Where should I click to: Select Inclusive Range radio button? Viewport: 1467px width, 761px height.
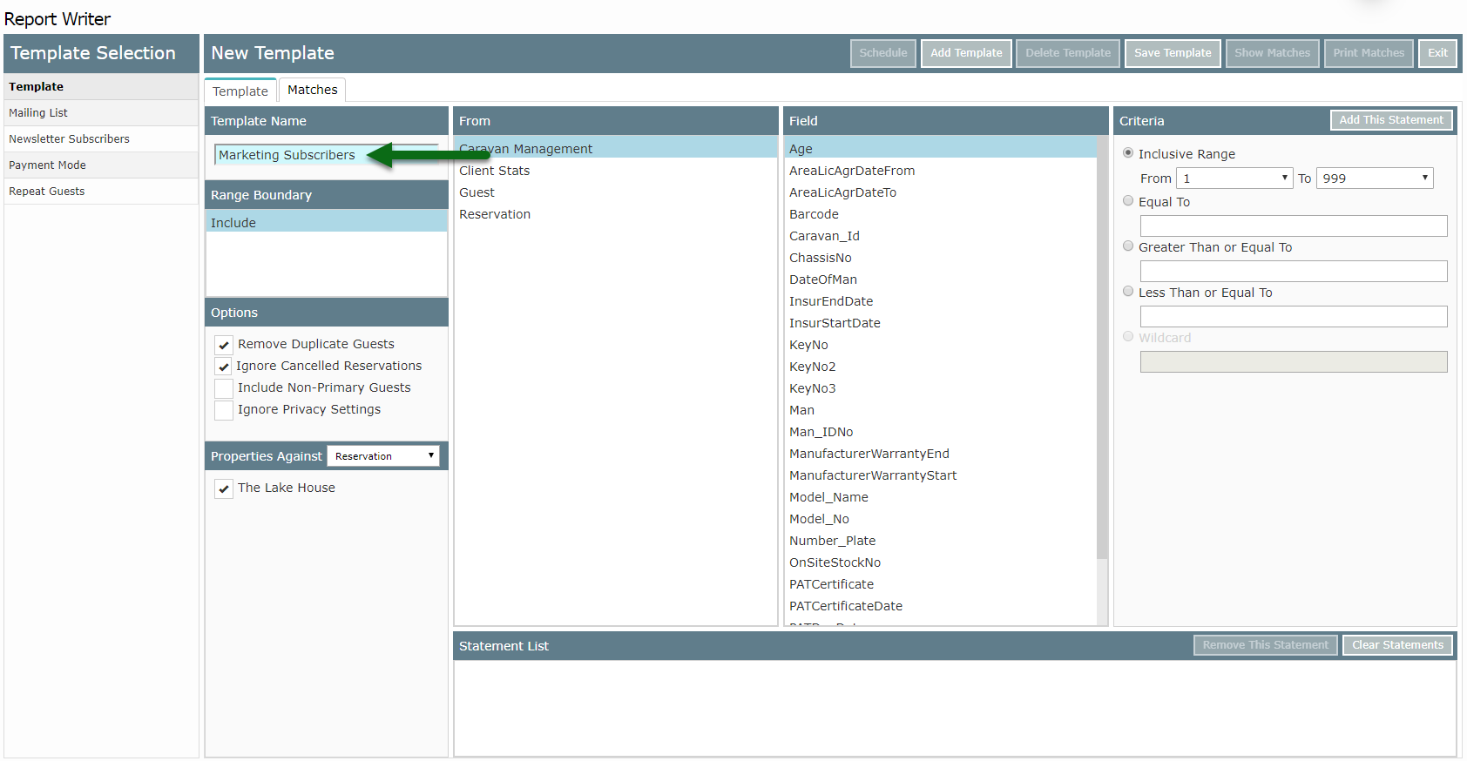1128,153
